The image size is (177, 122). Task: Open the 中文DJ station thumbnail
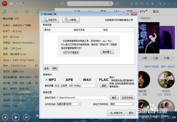pos(166,80)
